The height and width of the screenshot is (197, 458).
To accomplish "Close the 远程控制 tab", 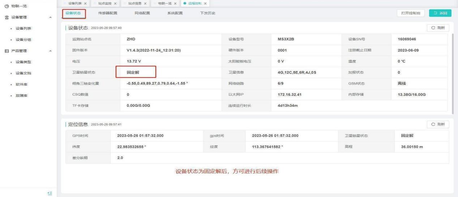I will [x=205, y=4].
